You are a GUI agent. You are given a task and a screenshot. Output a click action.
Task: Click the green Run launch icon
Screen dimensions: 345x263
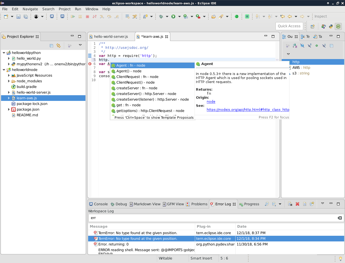pyautogui.click(x=173, y=16)
